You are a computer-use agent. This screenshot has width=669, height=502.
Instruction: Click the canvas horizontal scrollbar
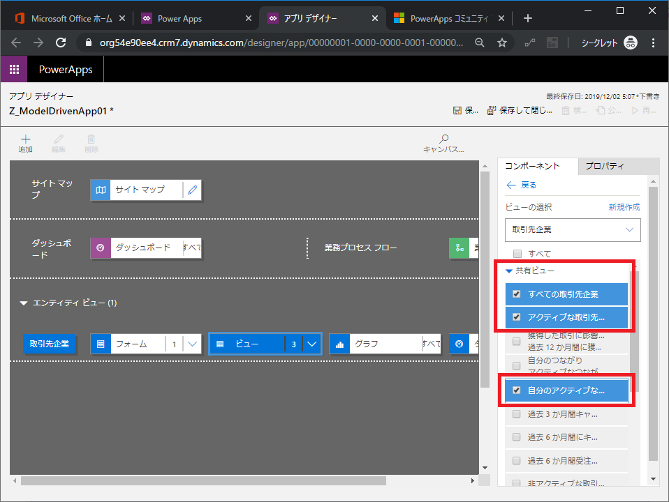(x=203, y=480)
